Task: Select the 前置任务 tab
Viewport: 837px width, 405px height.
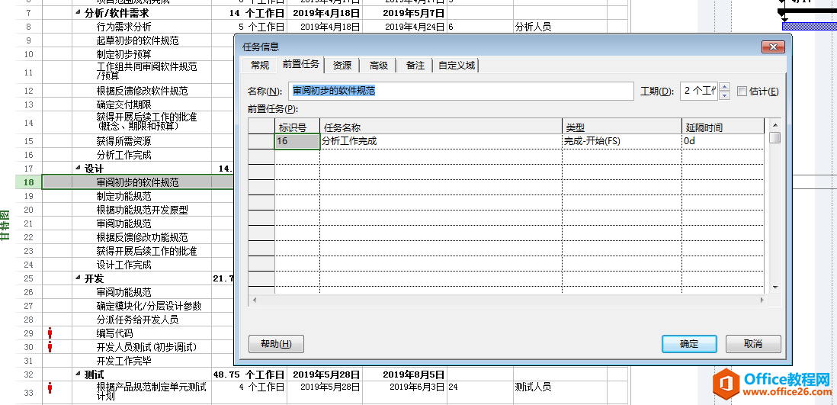Action: (300, 65)
